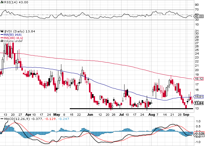206x146 pixels.
Task: Click the 13.84 last price tag
Action: [x=199, y=103]
